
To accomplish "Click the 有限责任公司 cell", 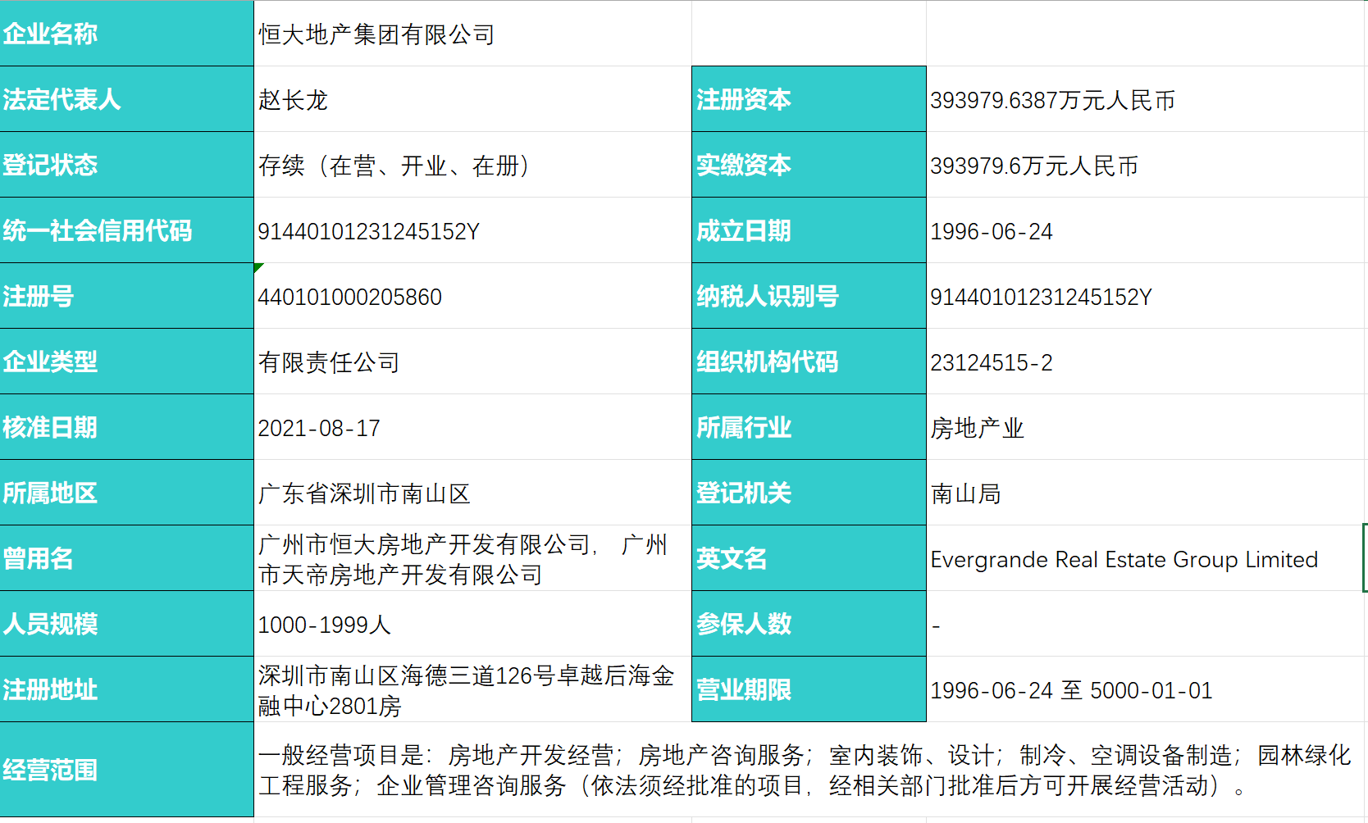I will click(x=472, y=361).
